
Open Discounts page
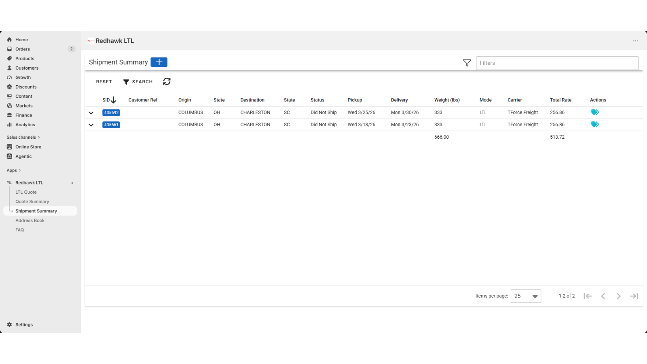26,87
